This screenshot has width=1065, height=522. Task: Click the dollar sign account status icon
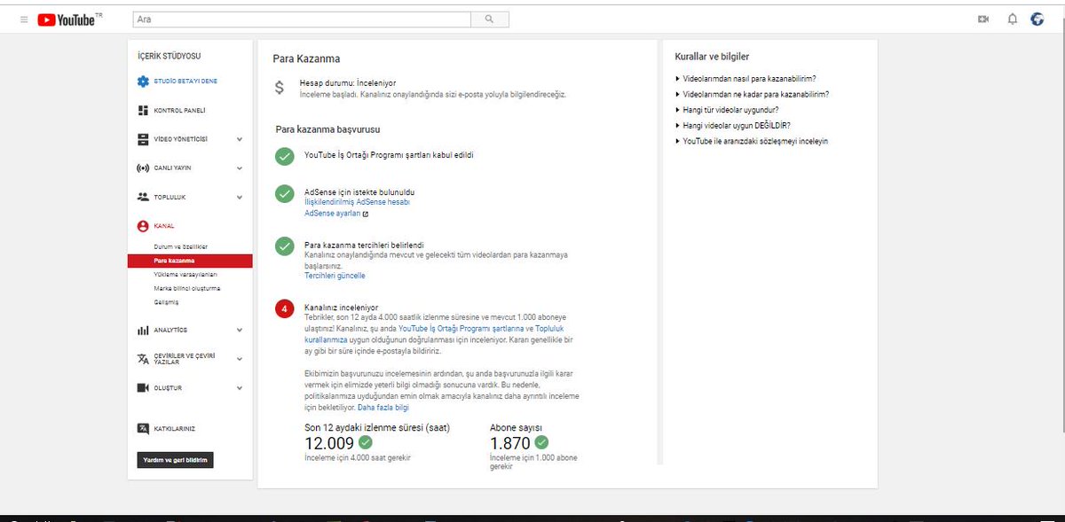tap(280, 87)
